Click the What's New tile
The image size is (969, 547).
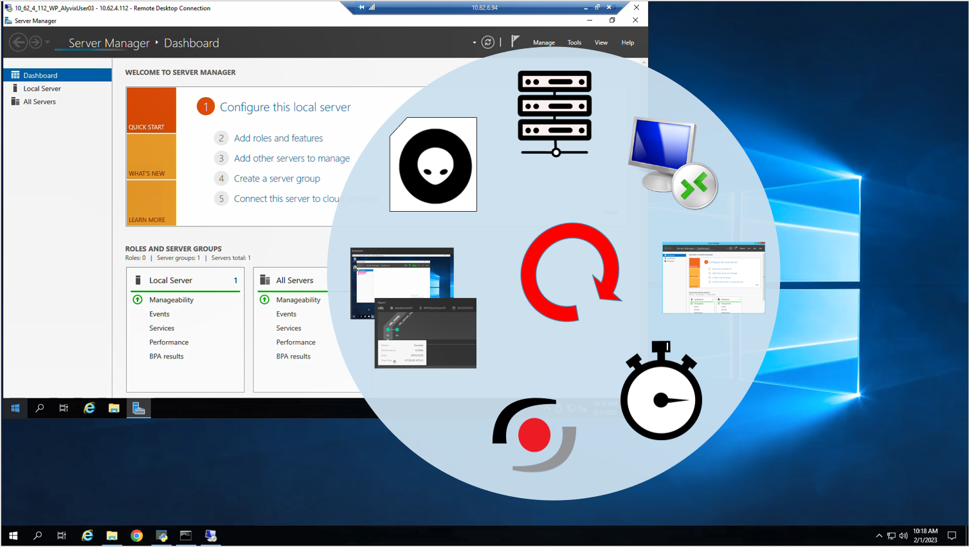click(151, 156)
